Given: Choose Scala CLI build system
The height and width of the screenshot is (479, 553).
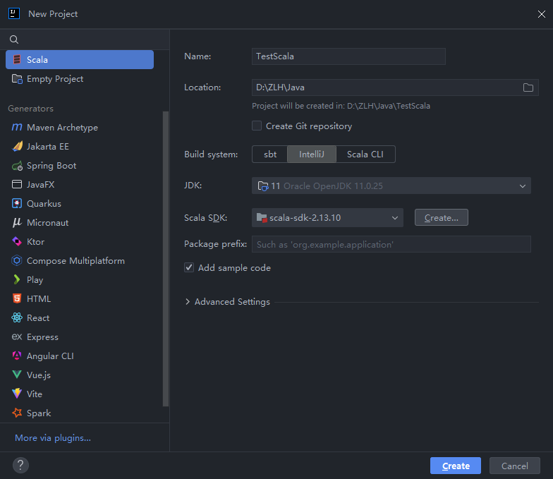Looking at the screenshot, I should (x=365, y=154).
